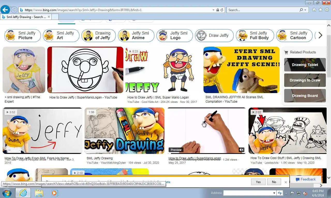Pick the Jeffy Sml Logo suggestion chip
Viewport: 331px width, 198px height.
coord(175,35)
